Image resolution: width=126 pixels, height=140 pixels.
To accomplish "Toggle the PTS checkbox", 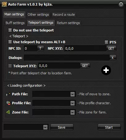I will pyautogui.click(x=106, y=42).
